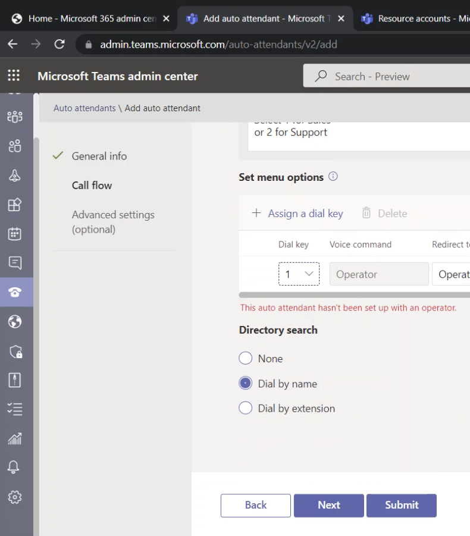Open Analytics & reports chart icon

coord(15,438)
